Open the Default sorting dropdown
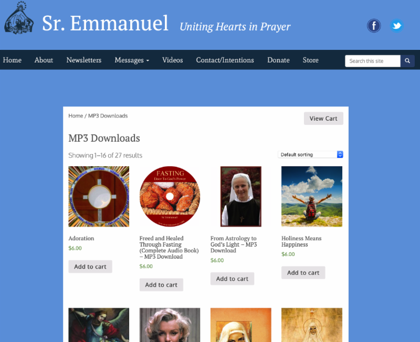 point(310,154)
